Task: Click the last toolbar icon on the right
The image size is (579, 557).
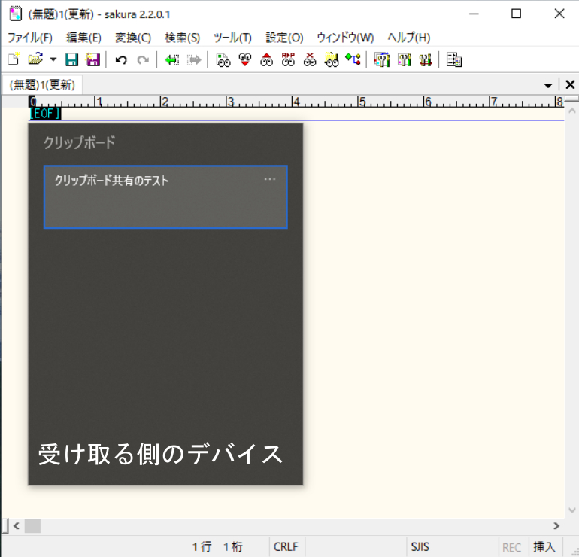Action: pyautogui.click(x=453, y=60)
